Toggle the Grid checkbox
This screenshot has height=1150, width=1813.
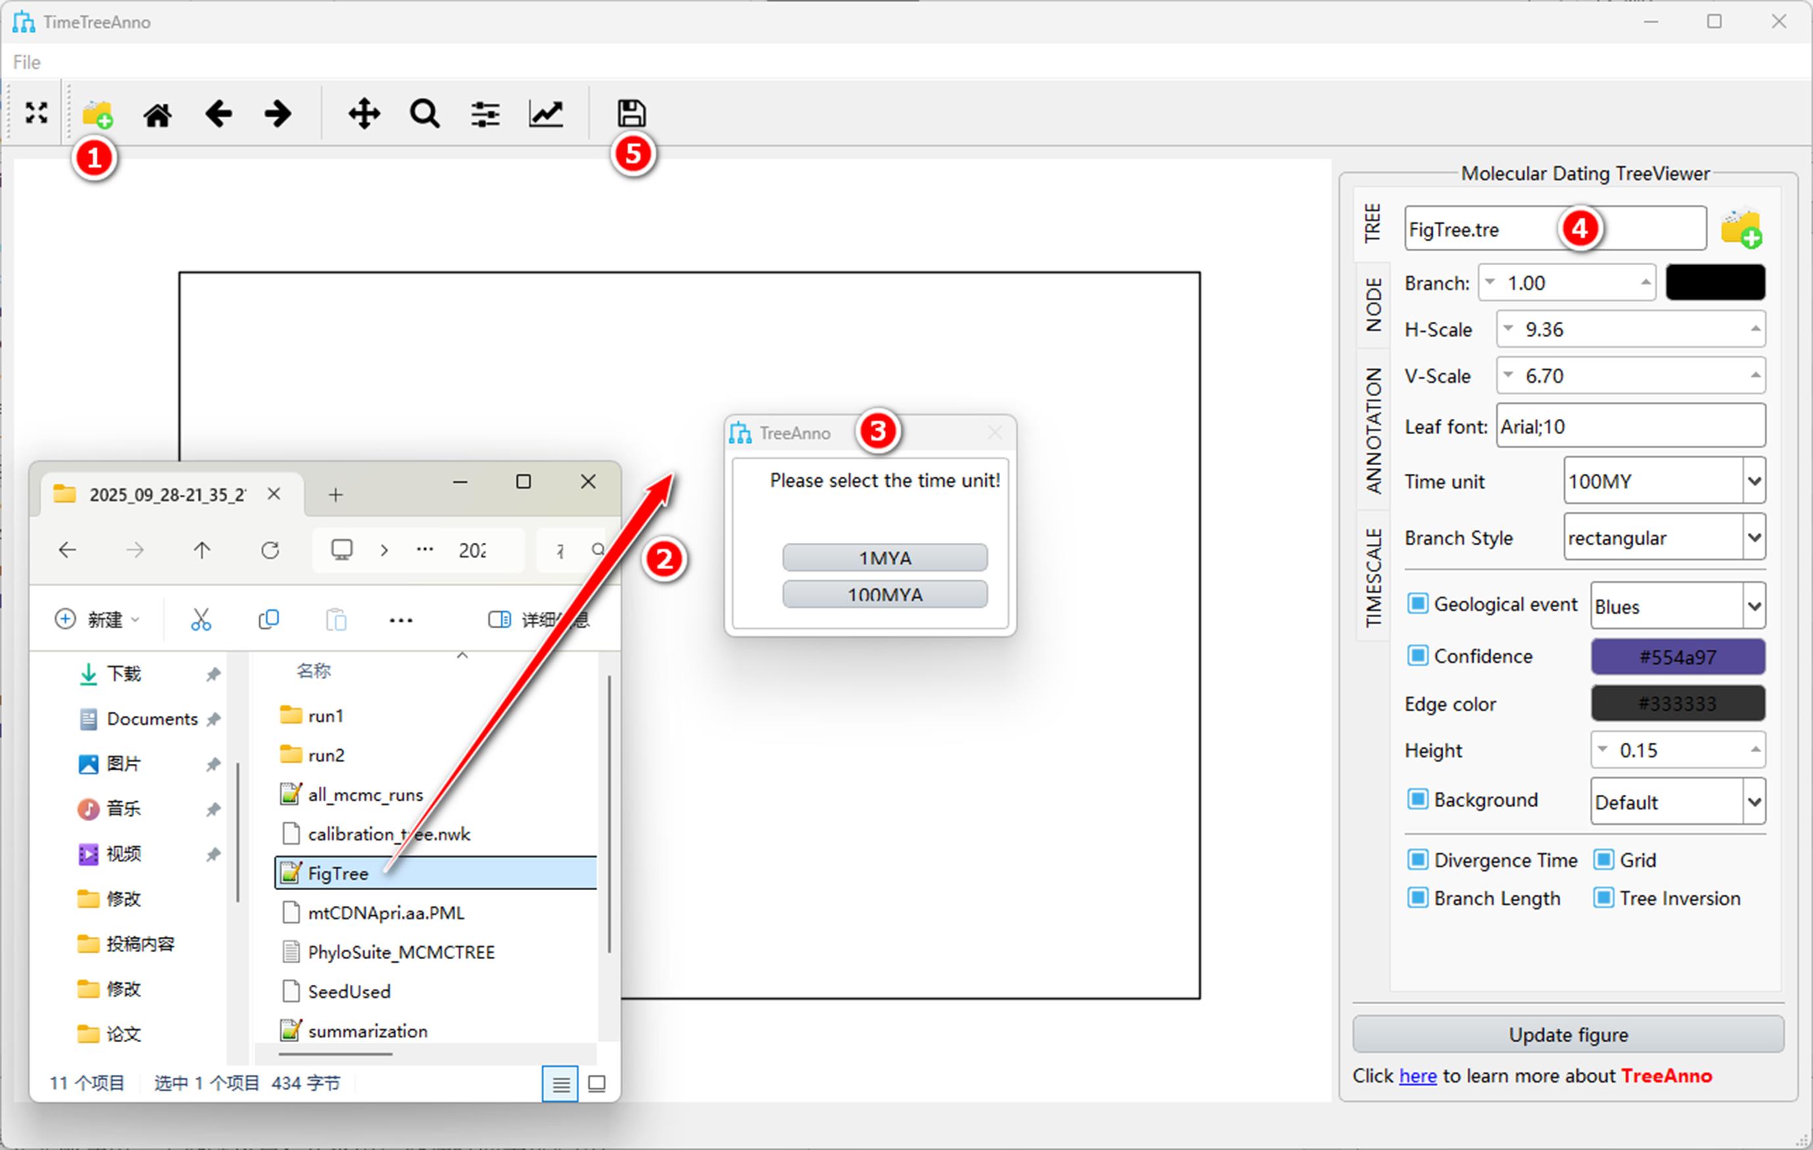(x=1603, y=859)
